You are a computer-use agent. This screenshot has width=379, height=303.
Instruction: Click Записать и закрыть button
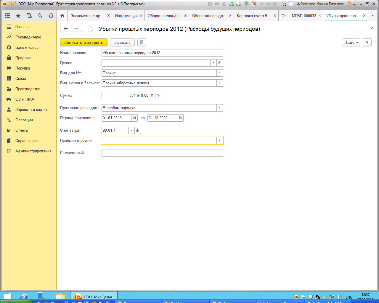[x=84, y=43]
